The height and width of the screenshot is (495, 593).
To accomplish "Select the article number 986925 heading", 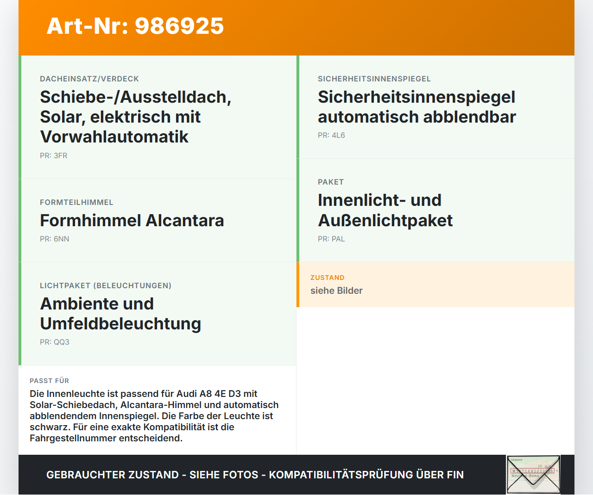I will point(135,27).
